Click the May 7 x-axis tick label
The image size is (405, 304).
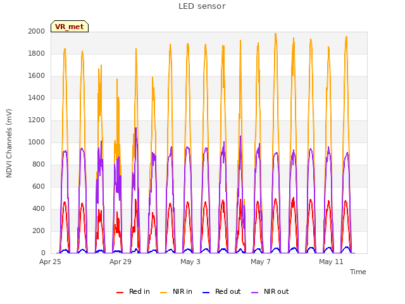click(x=261, y=262)
